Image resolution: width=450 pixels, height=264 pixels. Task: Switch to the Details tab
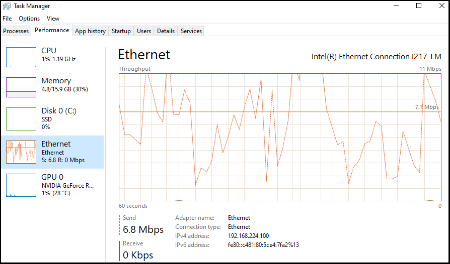point(166,31)
